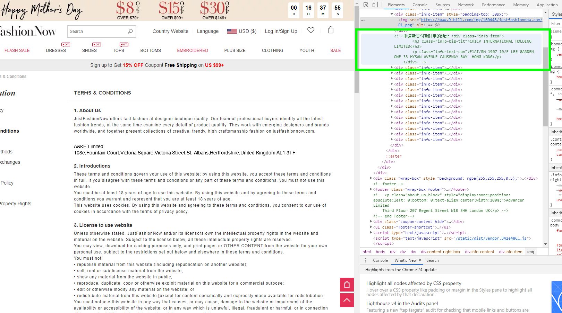562x313 pixels.
Task: Open the EMBROIDERED category
Action: click(x=193, y=51)
